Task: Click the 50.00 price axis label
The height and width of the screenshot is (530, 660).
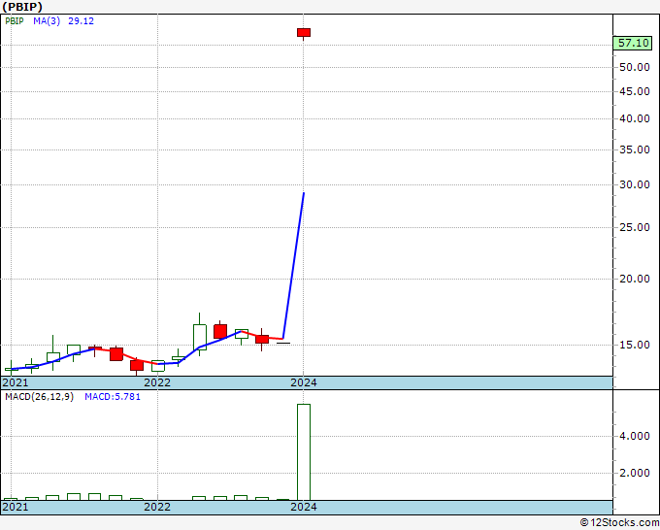Action: pos(635,67)
